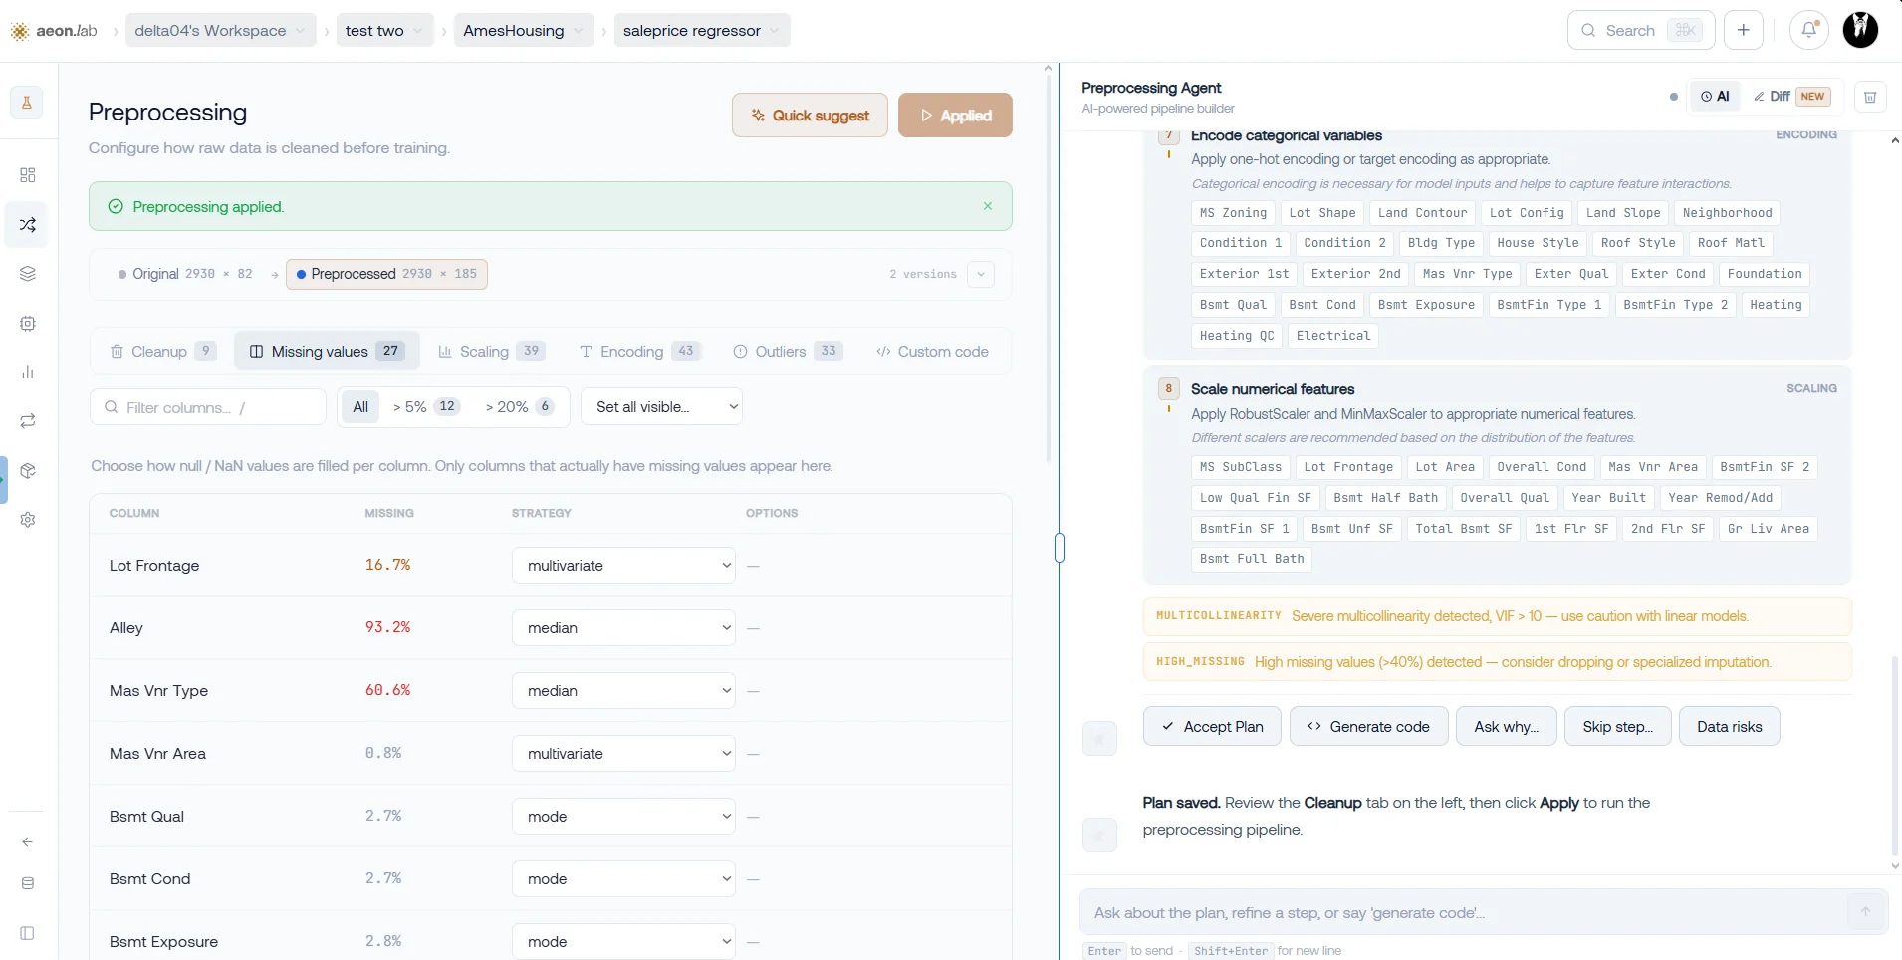
Task: Click the Generate code button
Action: 1368,727
